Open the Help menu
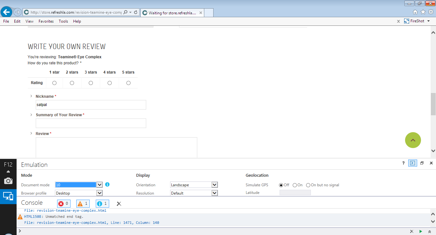436x235 pixels. tap(77, 21)
